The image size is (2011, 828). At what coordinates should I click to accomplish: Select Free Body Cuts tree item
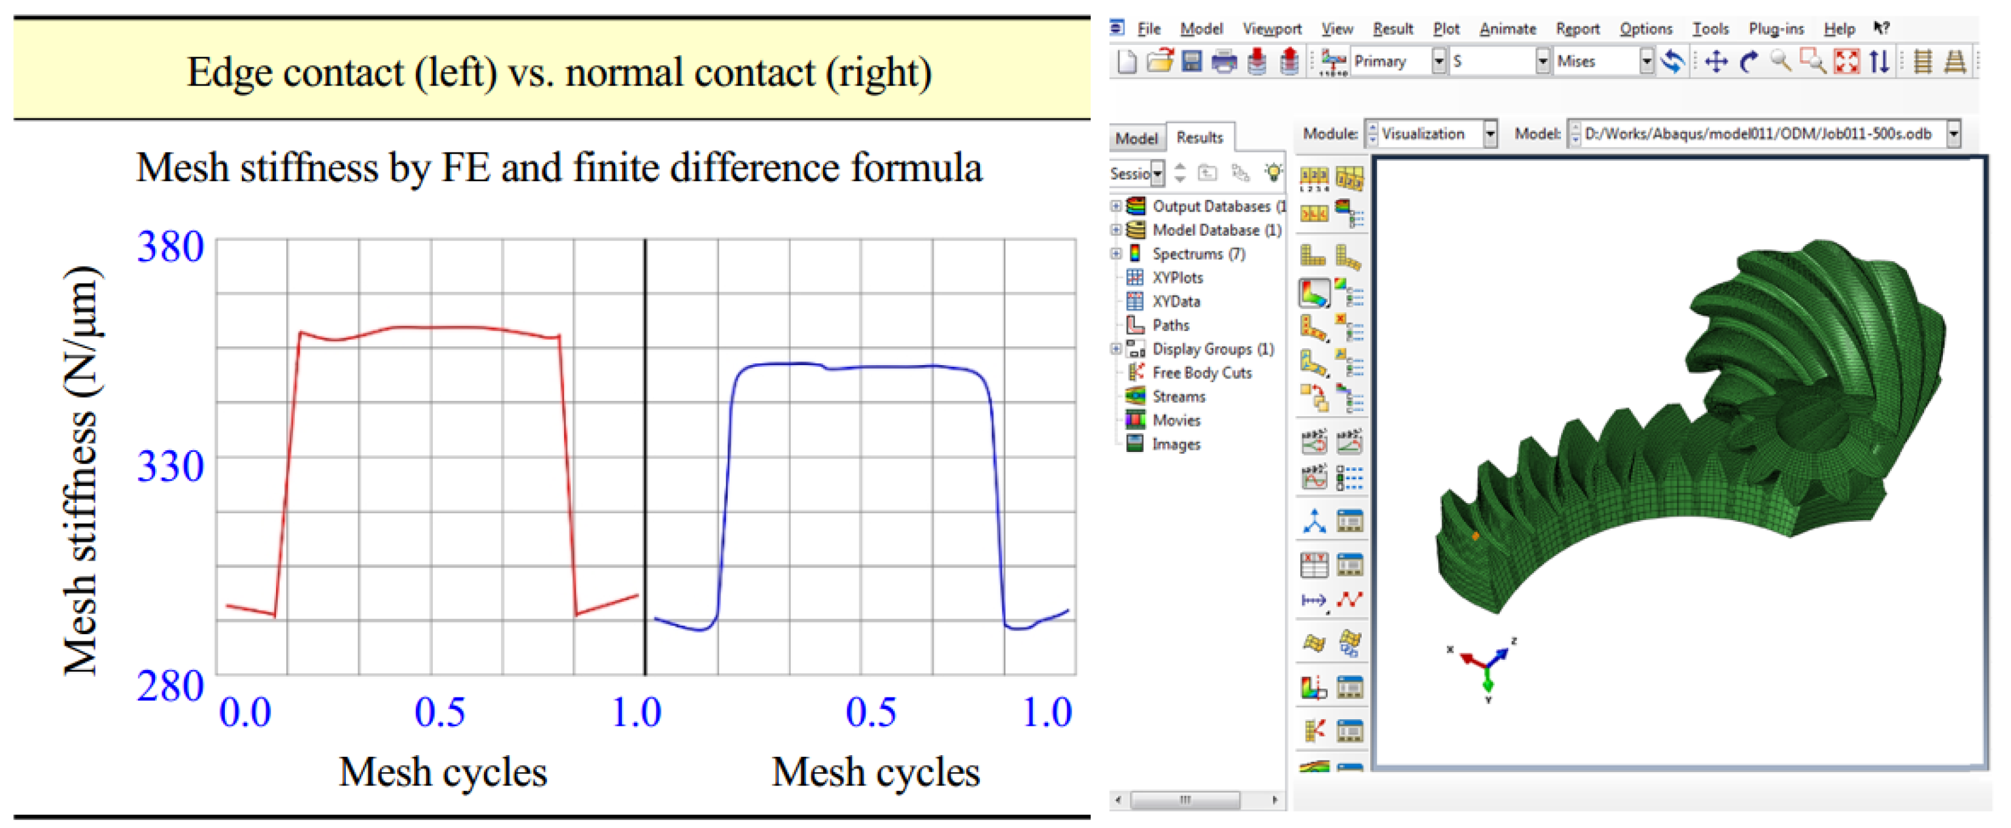tap(1201, 373)
